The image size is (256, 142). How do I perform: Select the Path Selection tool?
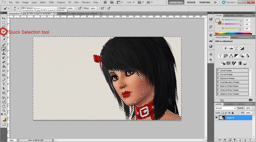[x=4, y=88]
